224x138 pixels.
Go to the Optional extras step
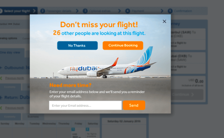pos(100,11)
